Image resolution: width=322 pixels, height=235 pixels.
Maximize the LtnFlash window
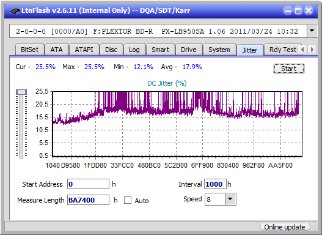coord(298,10)
